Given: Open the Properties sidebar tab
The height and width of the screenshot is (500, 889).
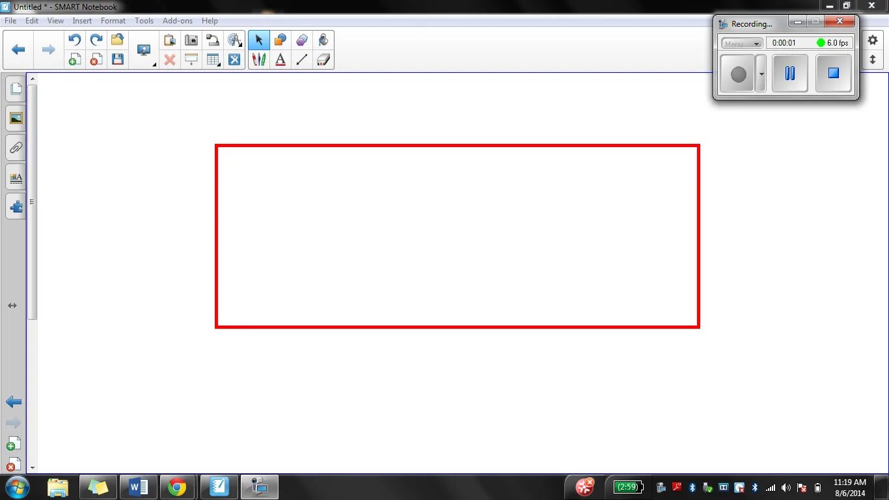Looking at the screenshot, I should tap(16, 177).
